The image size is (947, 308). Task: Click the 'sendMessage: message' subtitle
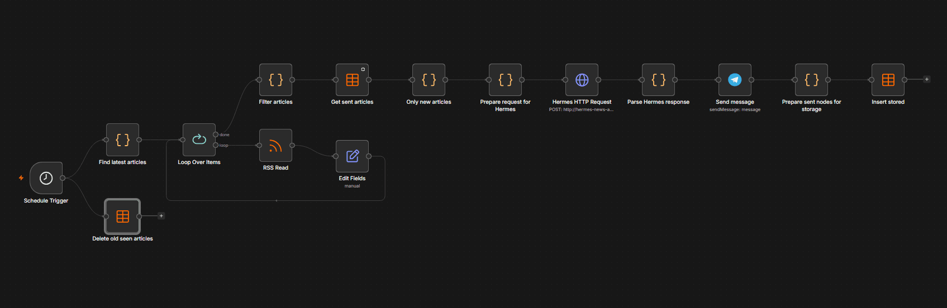[735, 110]
